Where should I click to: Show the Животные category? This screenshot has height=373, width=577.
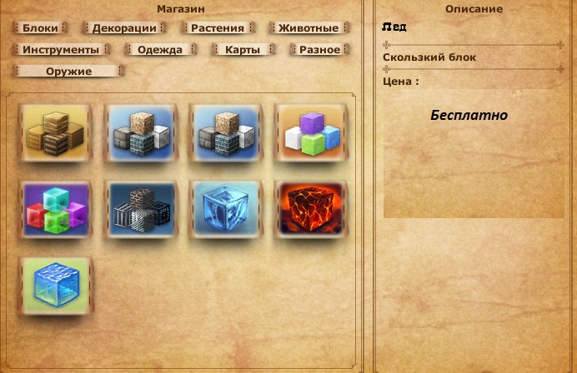pyautogui.click(x=309, y=28)
